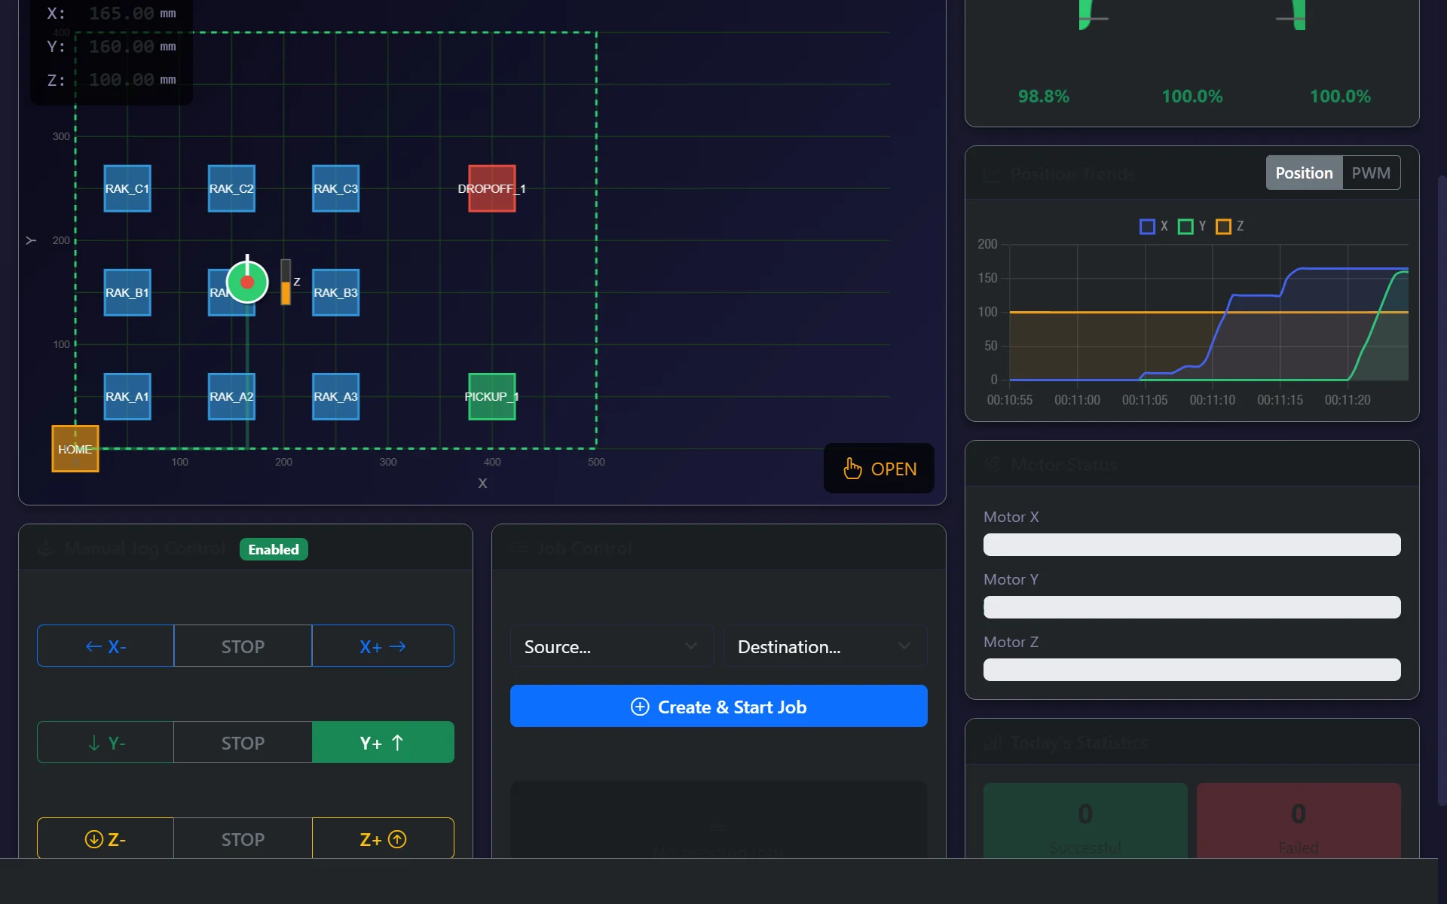The image size is (1447, 904).
Task: Jog the X axis negative
Action: (106, 646)
